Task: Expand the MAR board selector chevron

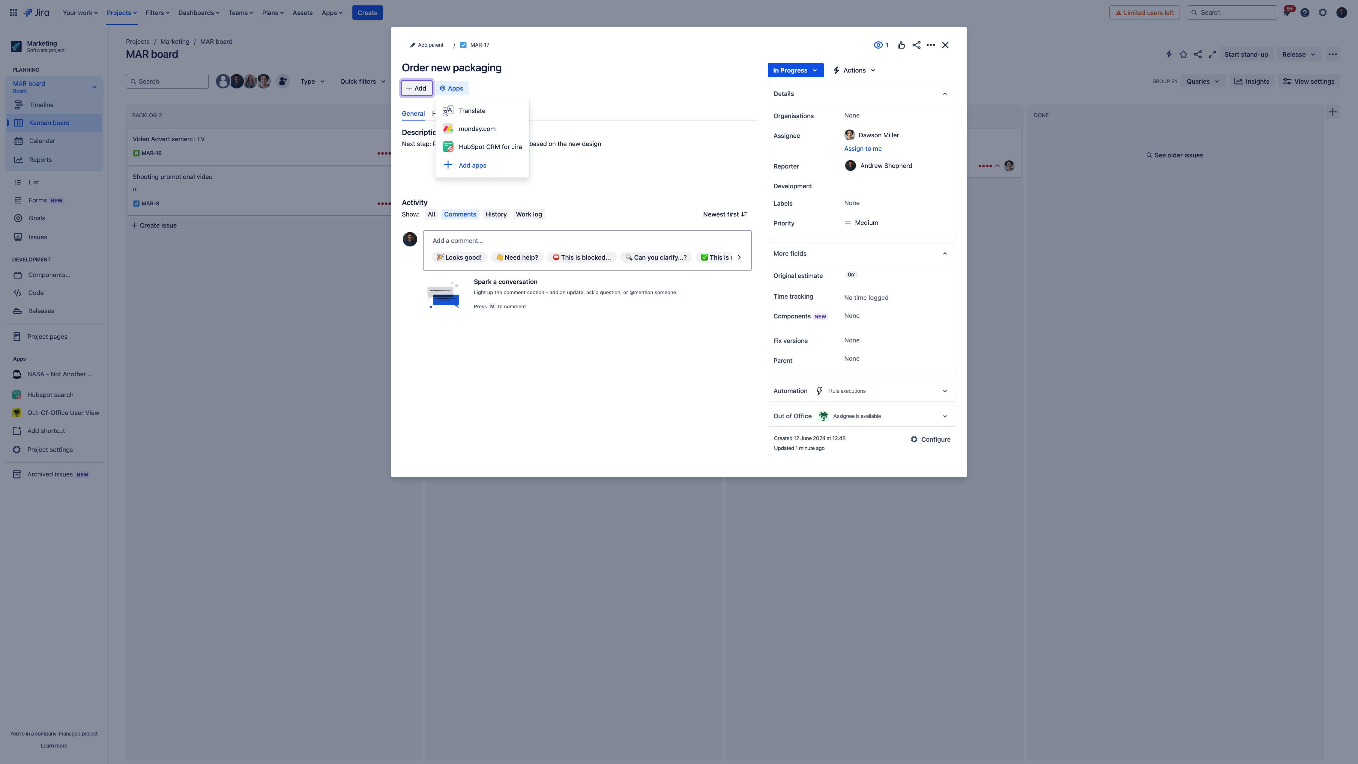Action: (94, 87)
